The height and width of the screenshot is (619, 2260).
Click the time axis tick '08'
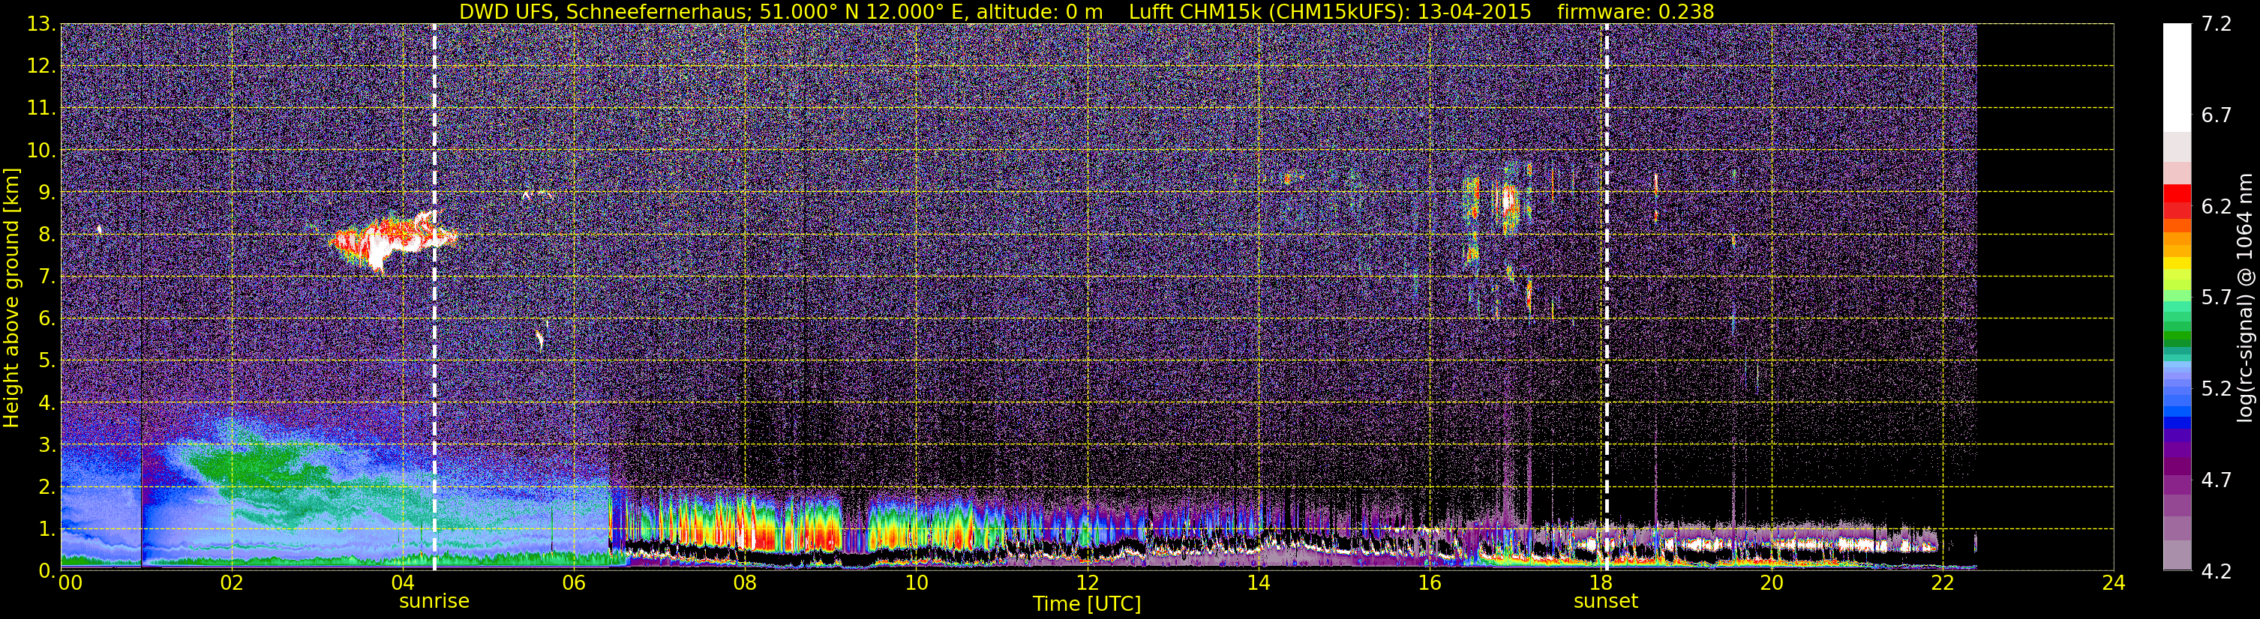[x=745, y=583]
